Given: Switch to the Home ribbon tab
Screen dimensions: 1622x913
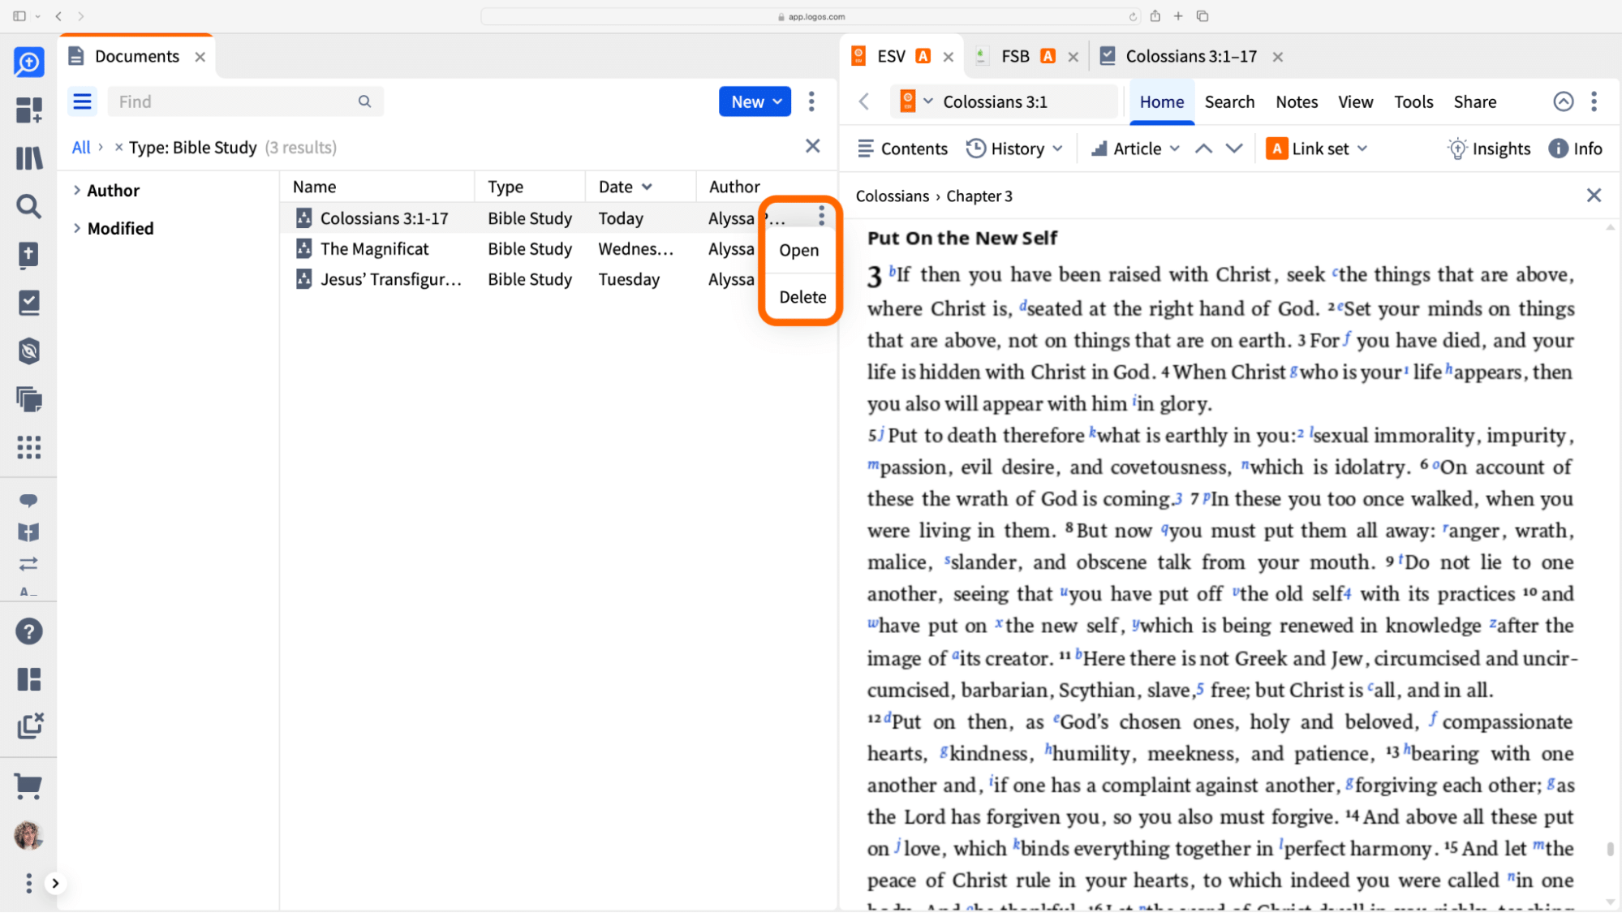Looking at the screenshot, I should (x=1162, y=101).
